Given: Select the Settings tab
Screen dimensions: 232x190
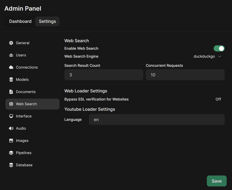Looking at the screenshot, I should [x=47, y=21].
